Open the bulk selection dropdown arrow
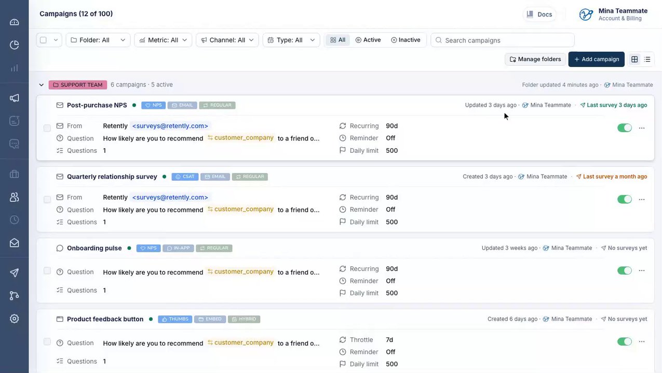Viewport: 662px width, 373px height. [x=56, y=40]
